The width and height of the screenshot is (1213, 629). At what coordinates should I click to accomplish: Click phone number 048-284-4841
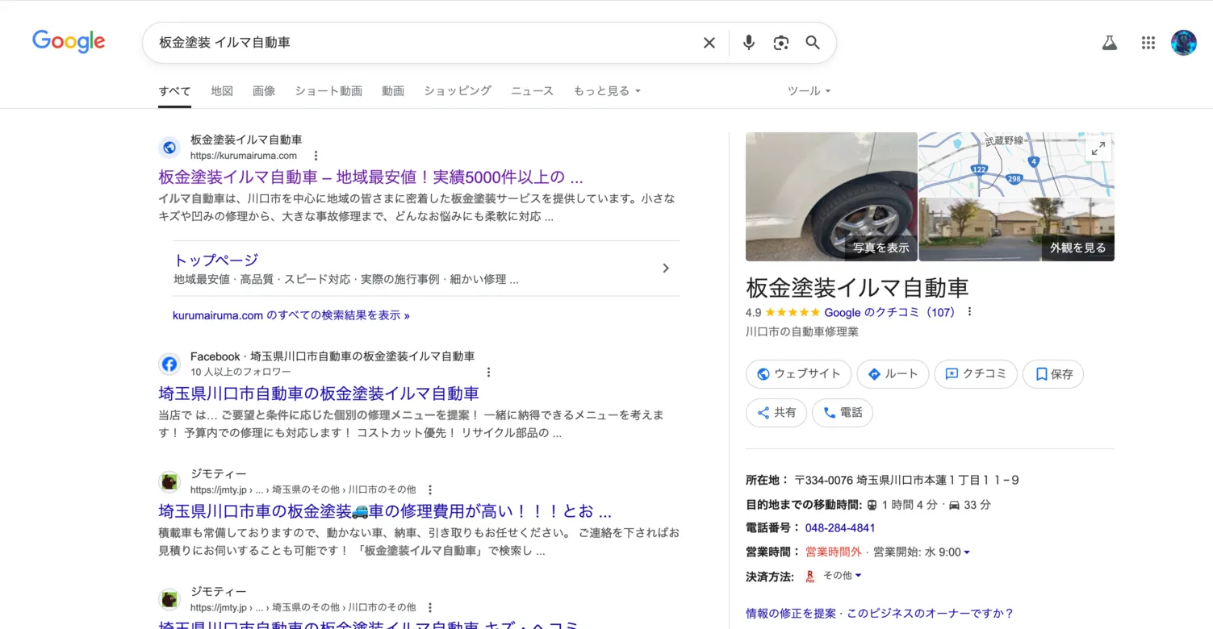pyautogui.click(x=840, y=528)
